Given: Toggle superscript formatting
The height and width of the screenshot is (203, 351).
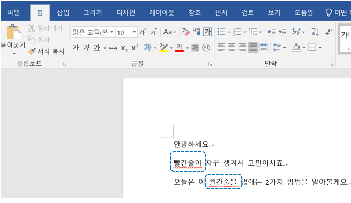Looking at the screenshot, I should [x=135, y=48].
